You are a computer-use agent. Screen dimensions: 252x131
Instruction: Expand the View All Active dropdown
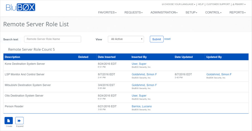[126, 39]
